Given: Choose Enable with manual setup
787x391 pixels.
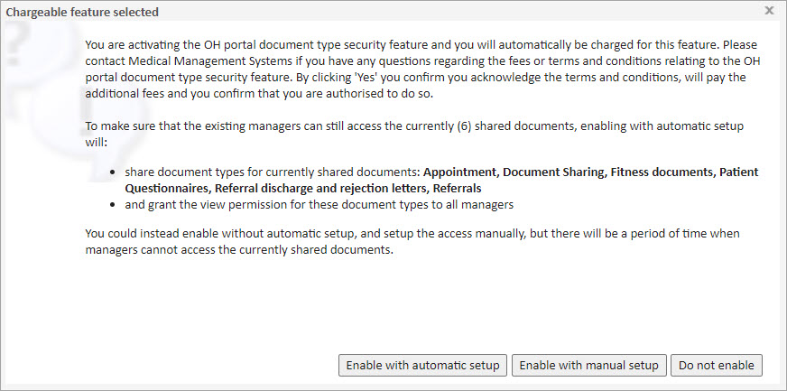Looking at the screenshot, I should coord(588,366).
